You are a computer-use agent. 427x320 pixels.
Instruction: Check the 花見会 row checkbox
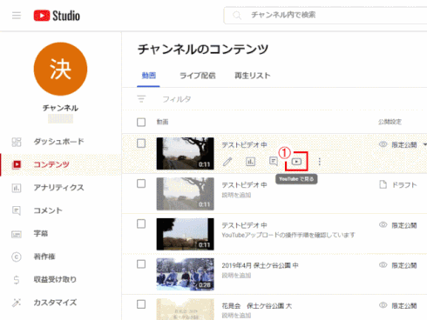tap(141, 304)
